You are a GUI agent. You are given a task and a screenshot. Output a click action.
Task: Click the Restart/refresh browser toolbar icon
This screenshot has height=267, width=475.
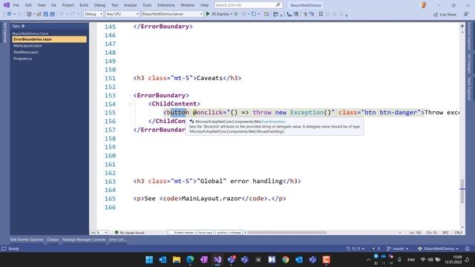[x=254, y=14]
